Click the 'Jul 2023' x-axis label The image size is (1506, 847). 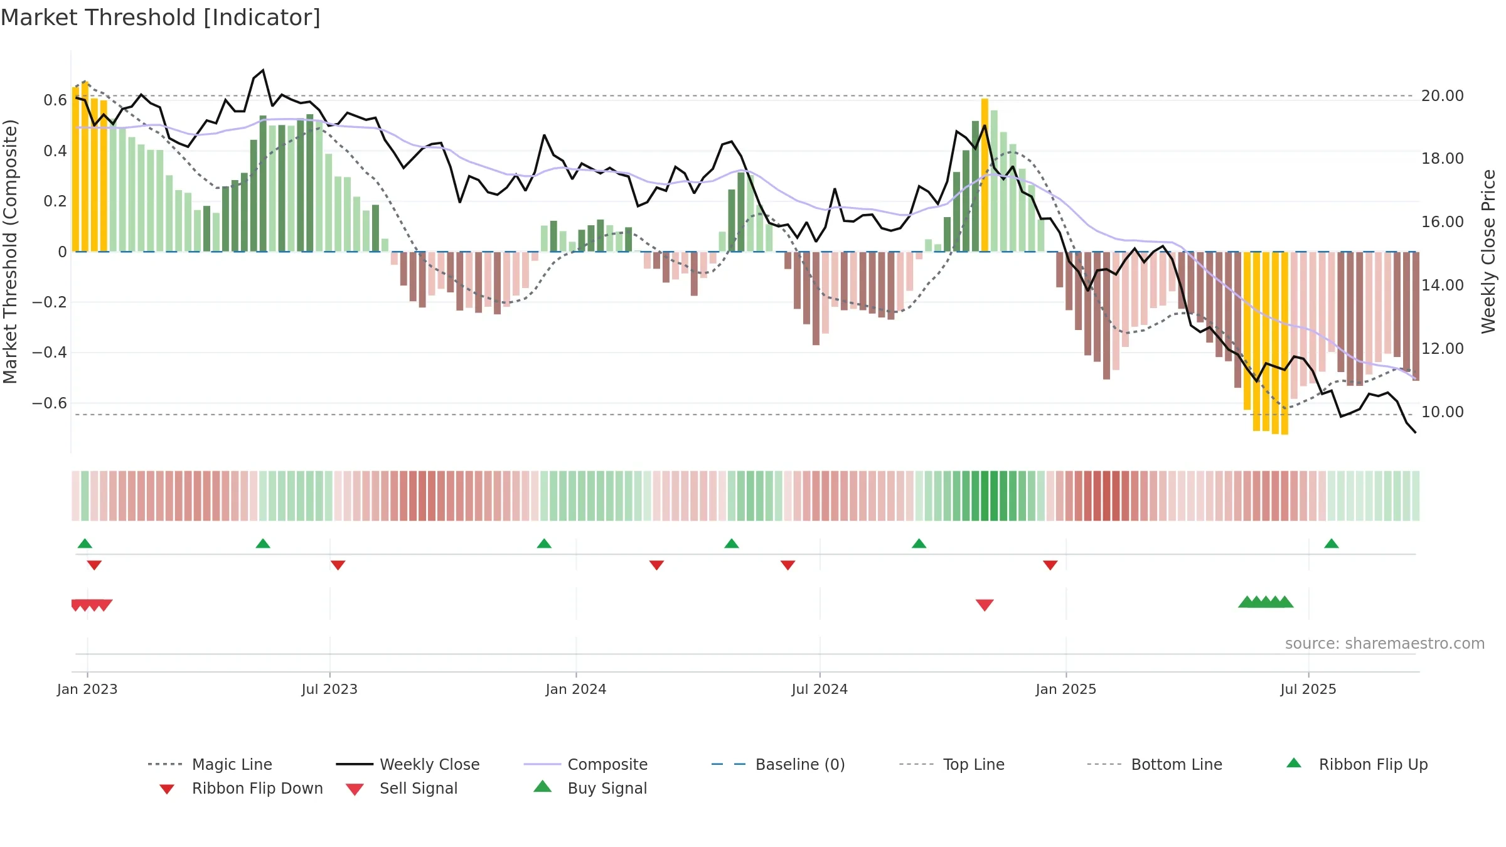329,689
